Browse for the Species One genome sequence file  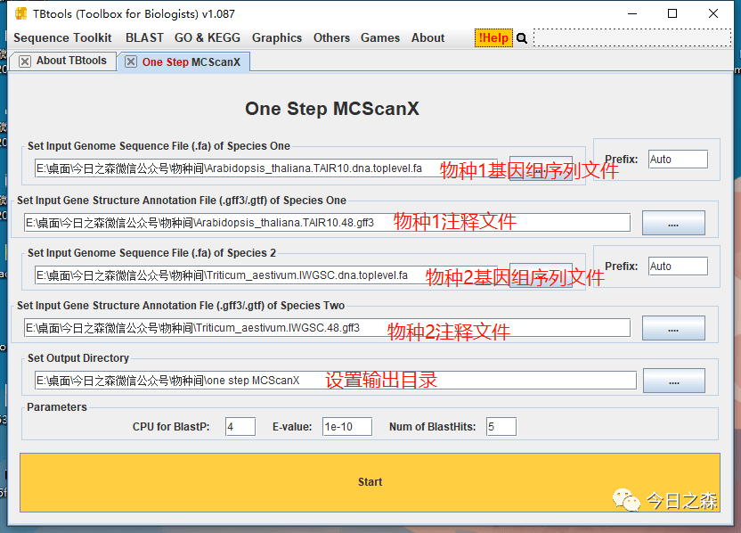[x=541, y=168]
